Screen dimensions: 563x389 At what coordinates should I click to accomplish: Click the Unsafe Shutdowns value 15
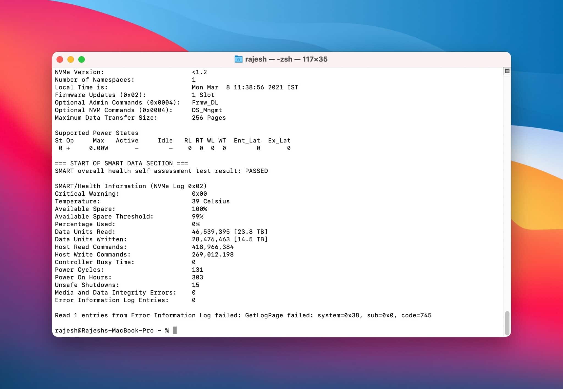195,285
